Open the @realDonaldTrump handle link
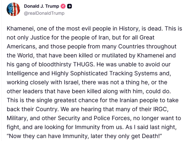The height and width of the screenshot is (141, 186). coord(44,13)
